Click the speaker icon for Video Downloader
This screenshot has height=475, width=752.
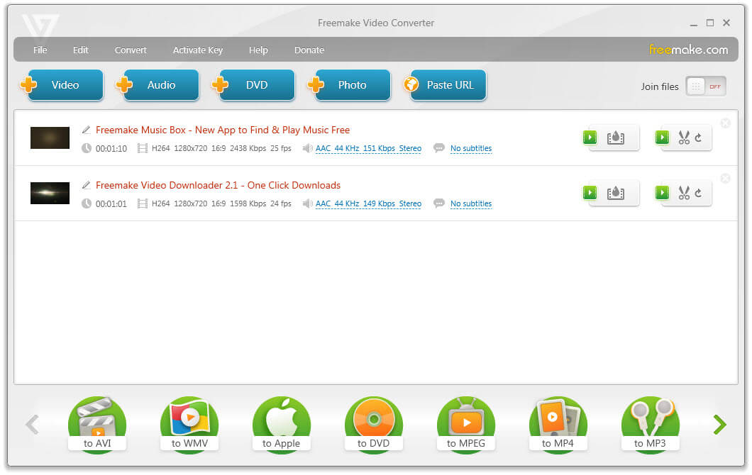307,203
